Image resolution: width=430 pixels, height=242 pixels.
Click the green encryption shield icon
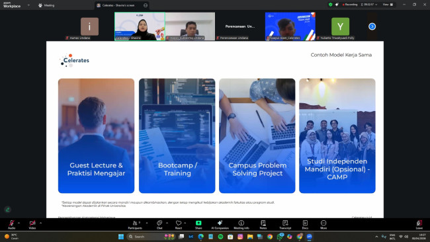331,5
